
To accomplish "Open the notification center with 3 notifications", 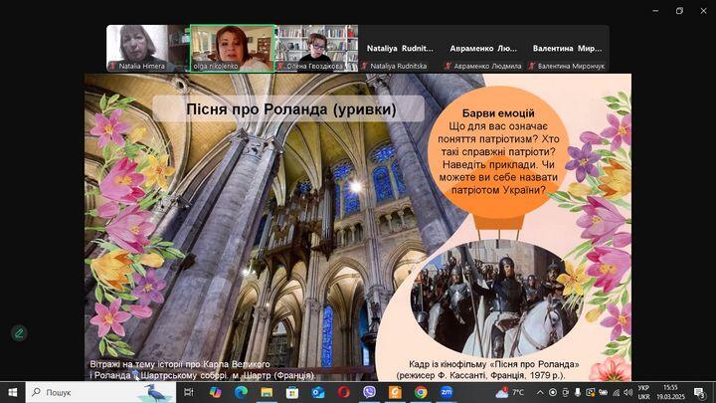I will (x=699, y=392).
